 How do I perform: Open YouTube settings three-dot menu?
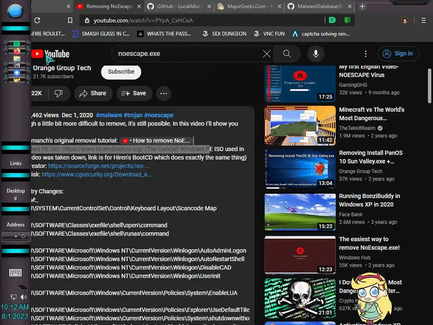pos(366,54)
